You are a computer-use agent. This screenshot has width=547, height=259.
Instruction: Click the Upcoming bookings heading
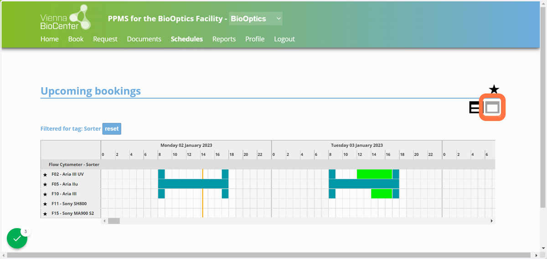point(91,91)
